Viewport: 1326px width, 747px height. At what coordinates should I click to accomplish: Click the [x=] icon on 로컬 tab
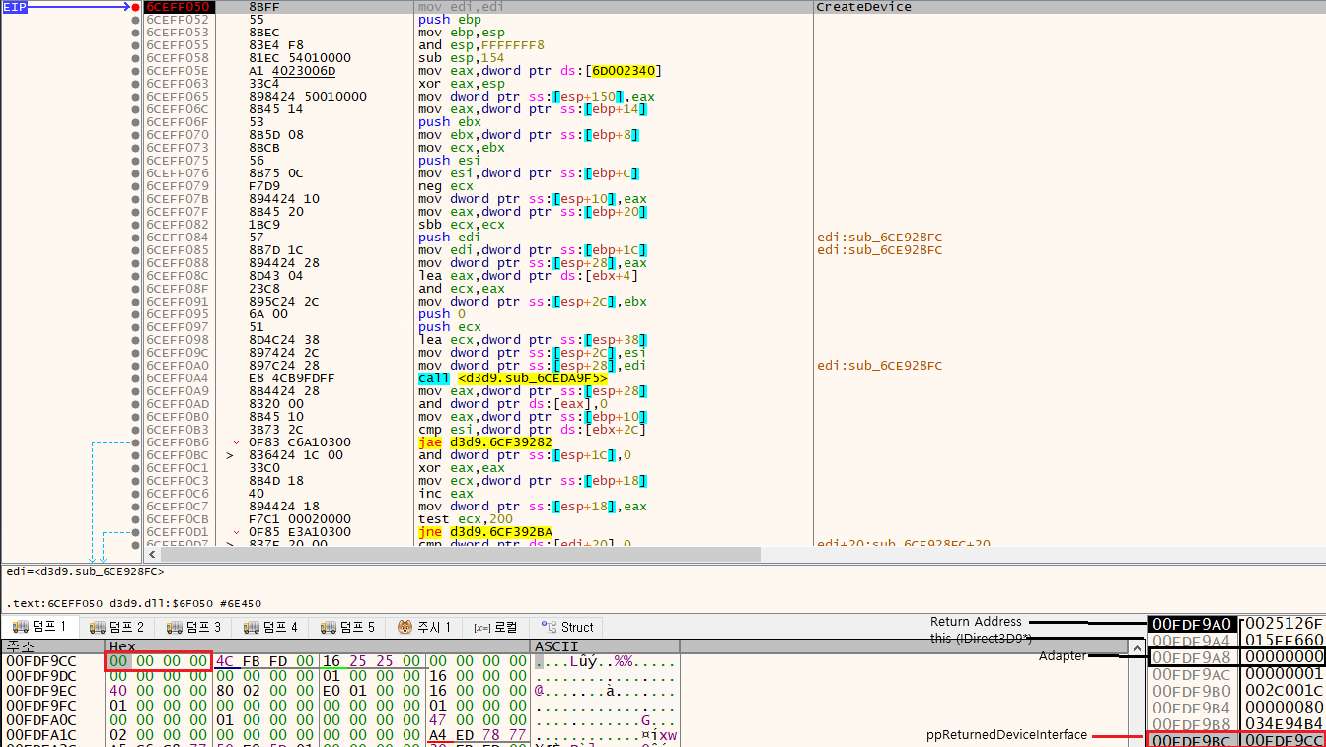coord(481,627)
